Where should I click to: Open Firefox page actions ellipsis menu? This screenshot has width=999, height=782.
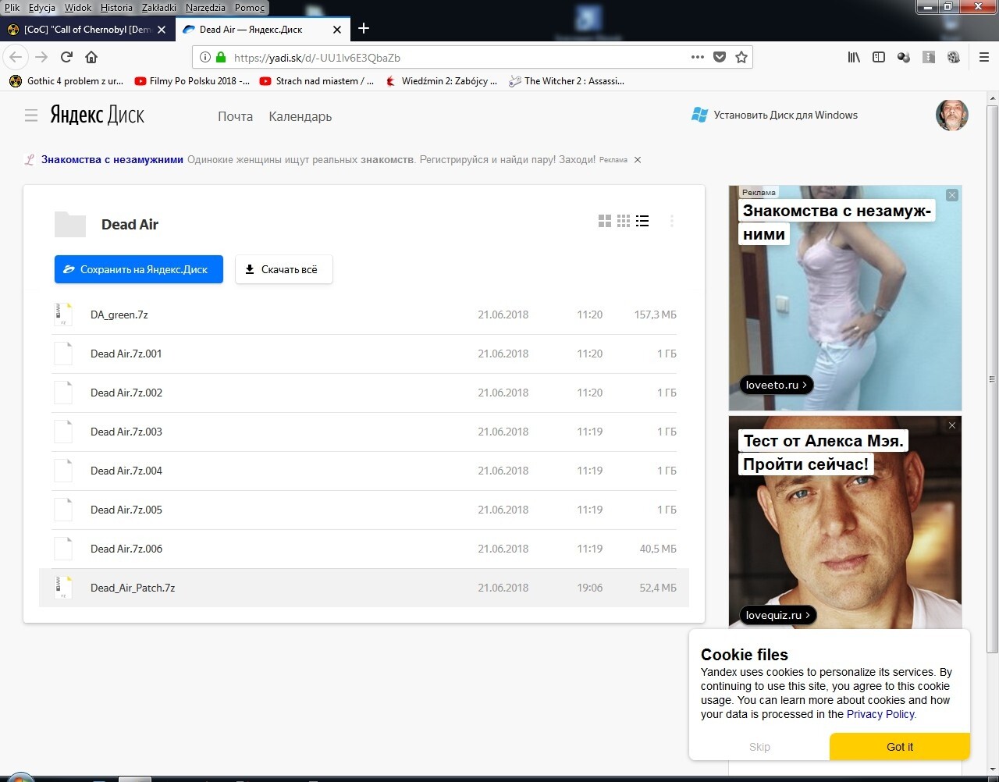tap(698, 57)
